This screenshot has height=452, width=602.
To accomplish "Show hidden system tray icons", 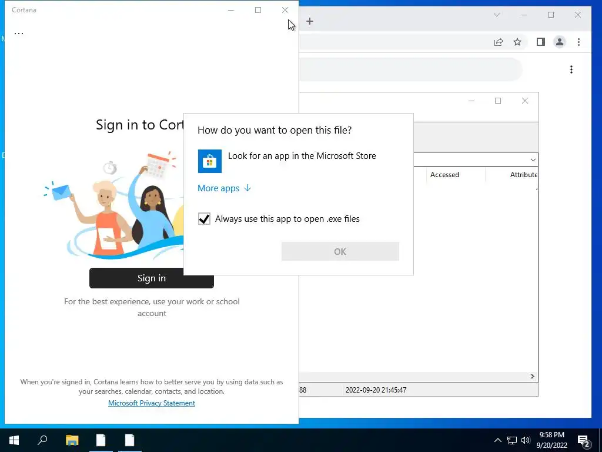I will pos(497,440).
